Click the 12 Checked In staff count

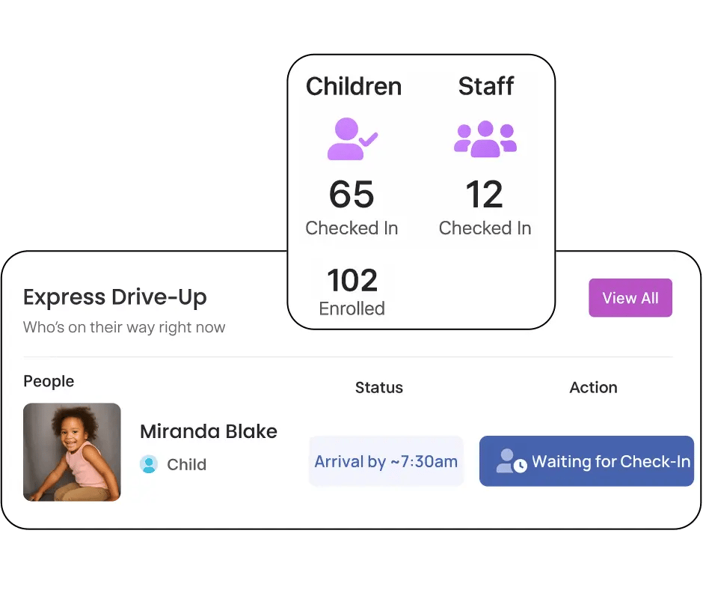point(485,195)
